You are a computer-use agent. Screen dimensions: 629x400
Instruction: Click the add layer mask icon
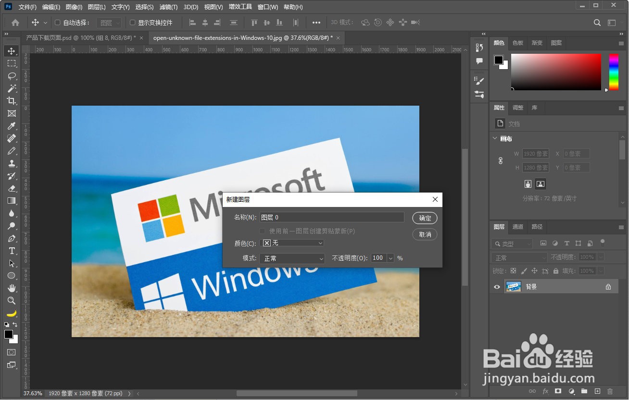coord(558,391)
